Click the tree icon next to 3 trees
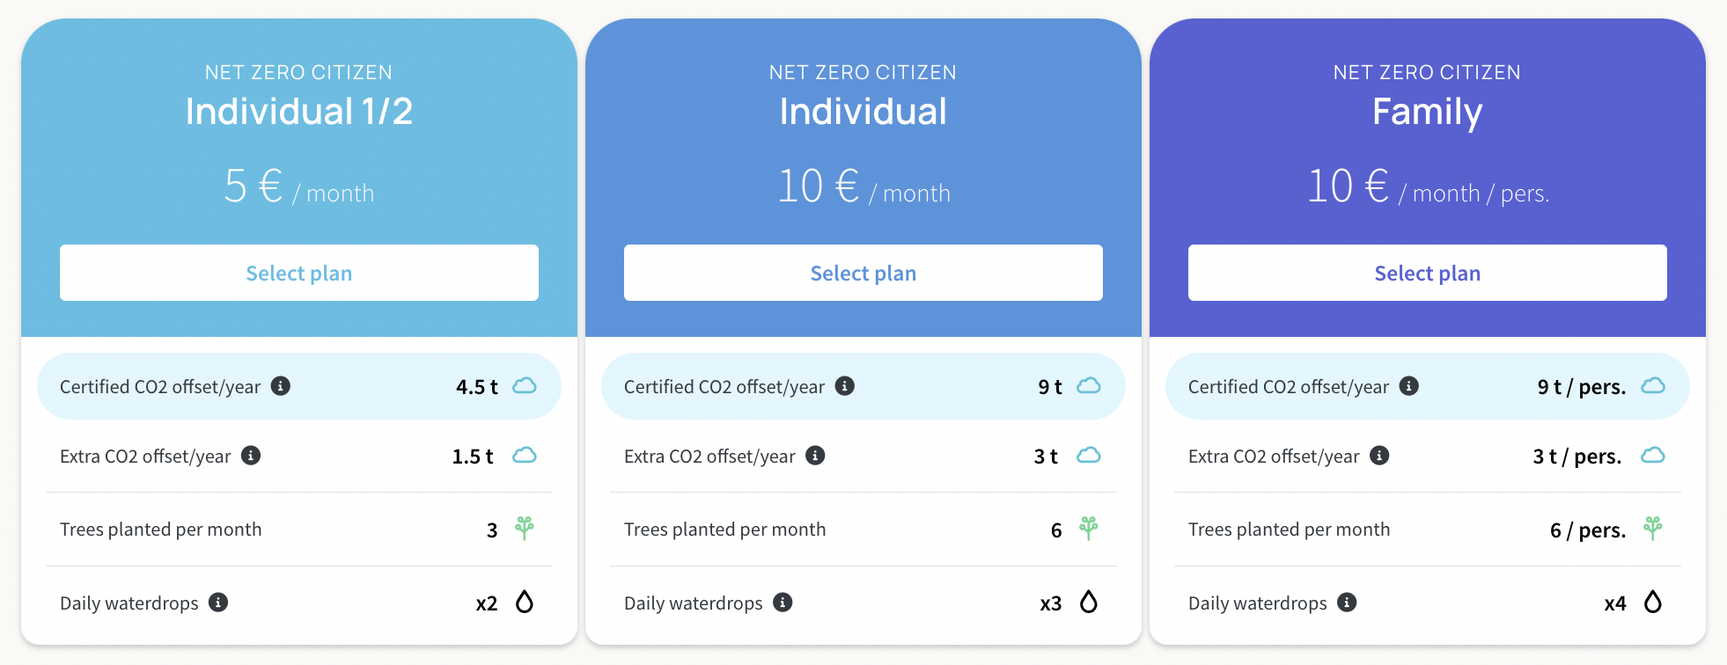 (525, 529)
